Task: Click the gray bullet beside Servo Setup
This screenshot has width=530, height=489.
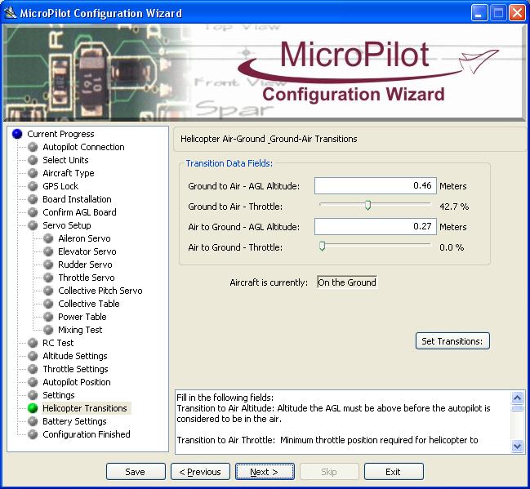Action: [33, 225]
